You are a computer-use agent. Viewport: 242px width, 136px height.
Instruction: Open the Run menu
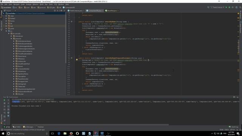pyautogui.click(x=46, y=4)
